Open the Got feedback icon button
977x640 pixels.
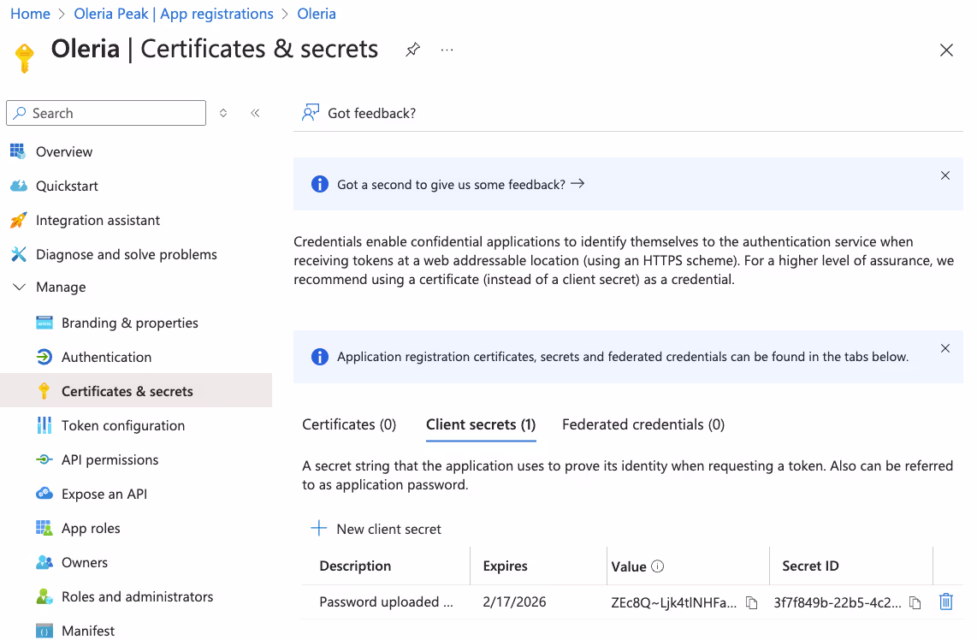(x=311, y=113)
